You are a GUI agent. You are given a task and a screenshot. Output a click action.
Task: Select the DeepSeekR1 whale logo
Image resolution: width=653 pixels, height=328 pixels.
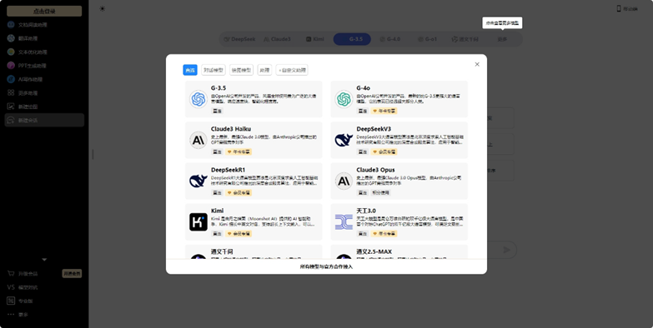coord(198,181)
